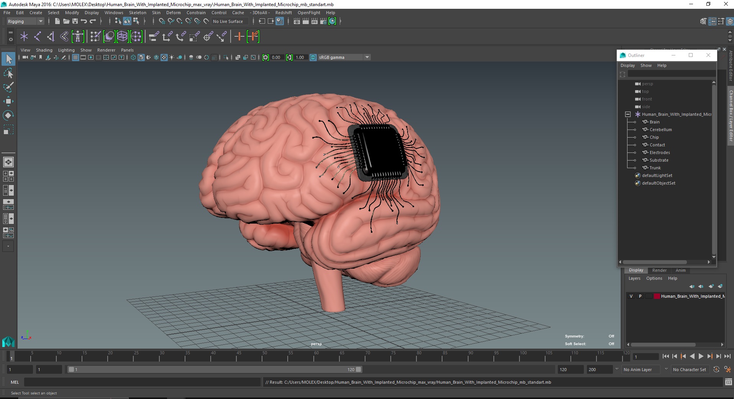Open the Skeleton menu
Image resolution: width=734 pixels, height=399 pixels.
(138, 13)
